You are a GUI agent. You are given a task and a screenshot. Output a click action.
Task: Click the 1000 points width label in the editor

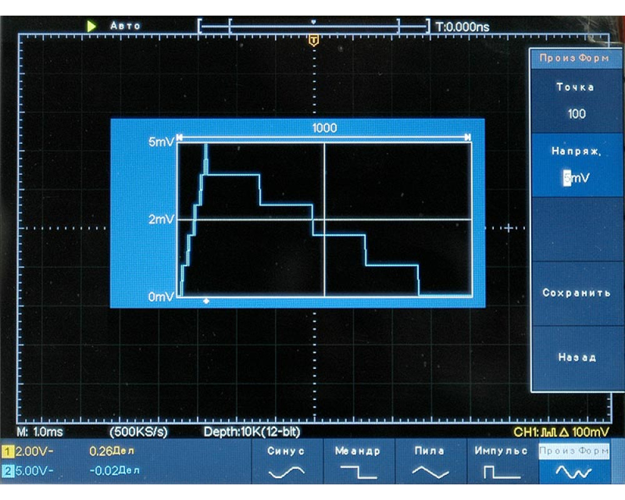pyautogui.click(x=324, y=128)
